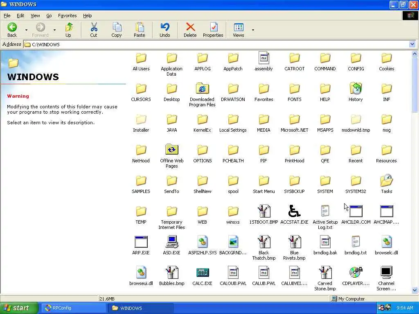Screen dimensions: 419x314
Task: Click the vertical scrollbar thumb
Action: pos(415,84)
